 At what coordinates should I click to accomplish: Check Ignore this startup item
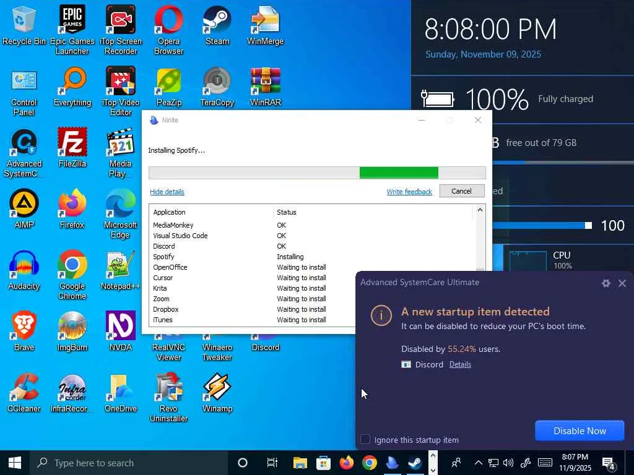pyautogui.click(x=365, y=440)
